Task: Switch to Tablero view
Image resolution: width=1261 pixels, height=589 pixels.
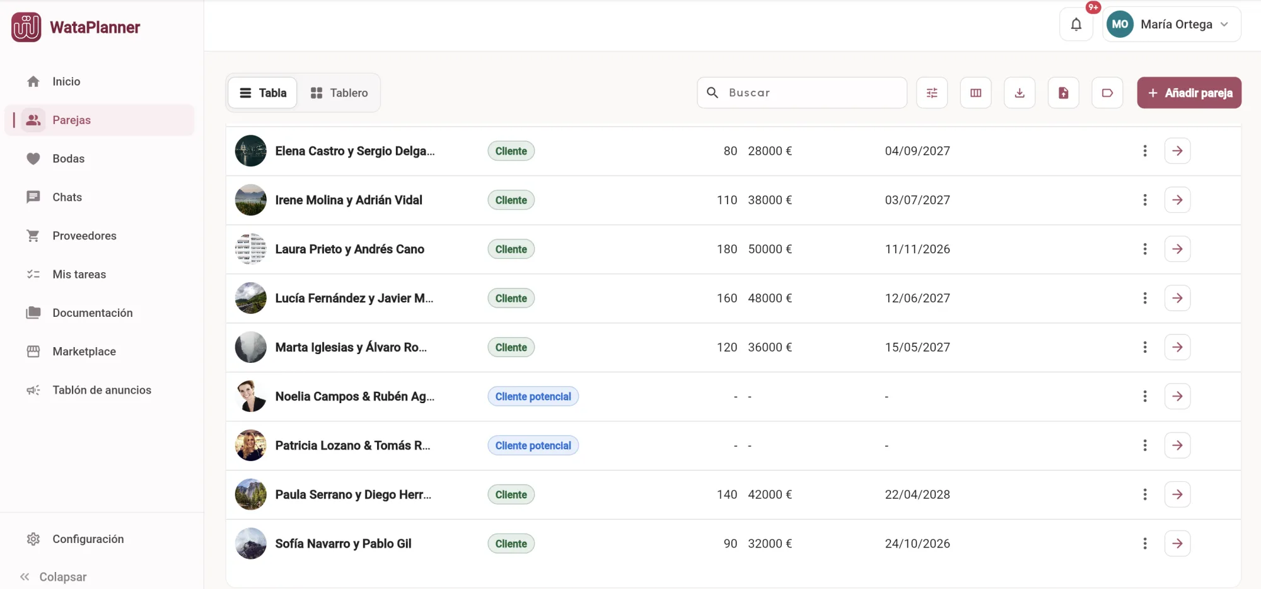Action: point(339,93)
